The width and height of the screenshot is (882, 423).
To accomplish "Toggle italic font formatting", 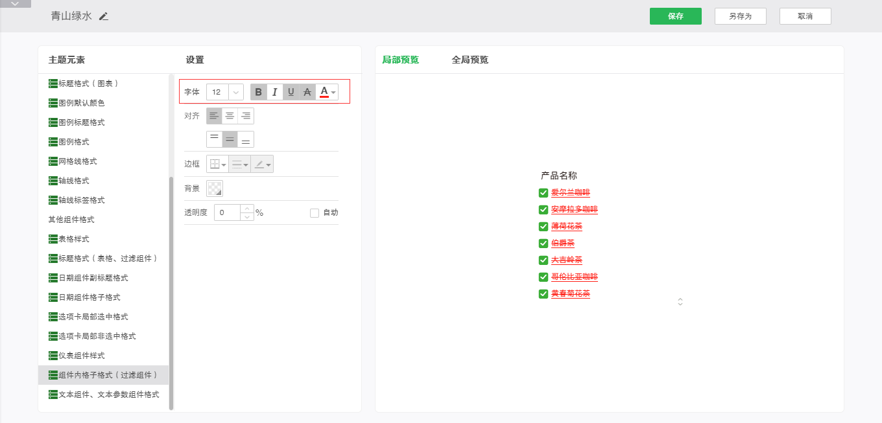I will [x=275, y=92].
